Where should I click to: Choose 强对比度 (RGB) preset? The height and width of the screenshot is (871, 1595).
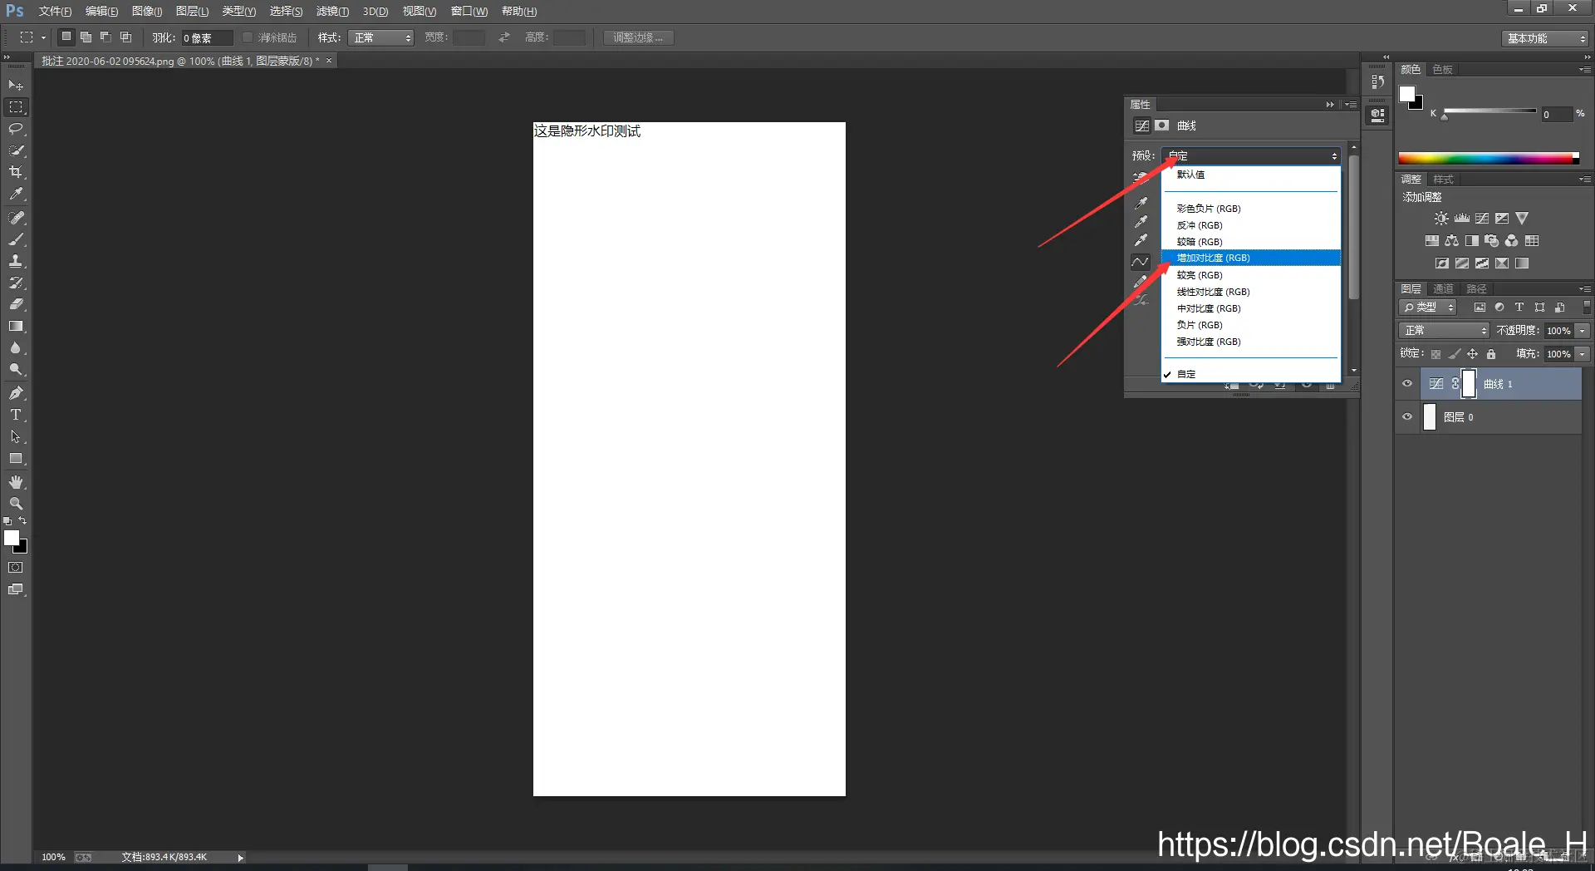(1251, 342)
